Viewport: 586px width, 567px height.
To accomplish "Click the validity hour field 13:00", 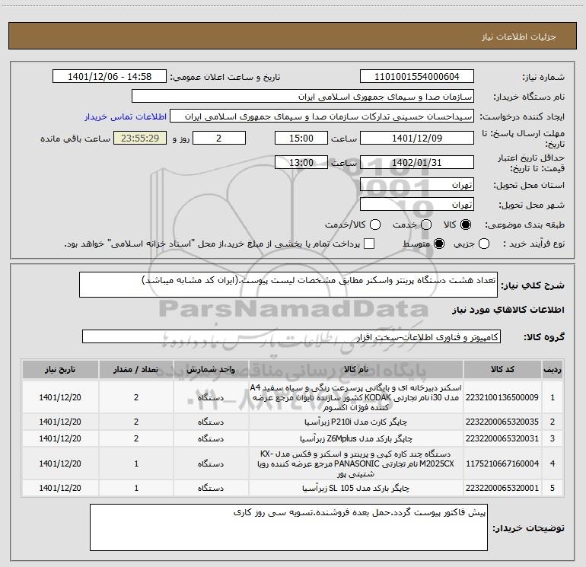I will point(301,163).
